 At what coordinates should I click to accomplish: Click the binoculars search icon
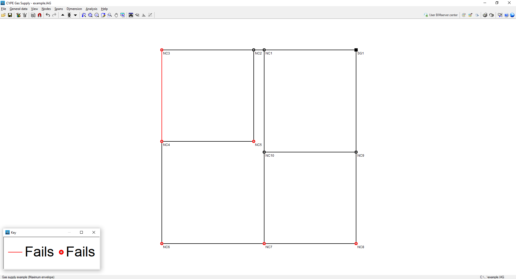tap(131, 15)
